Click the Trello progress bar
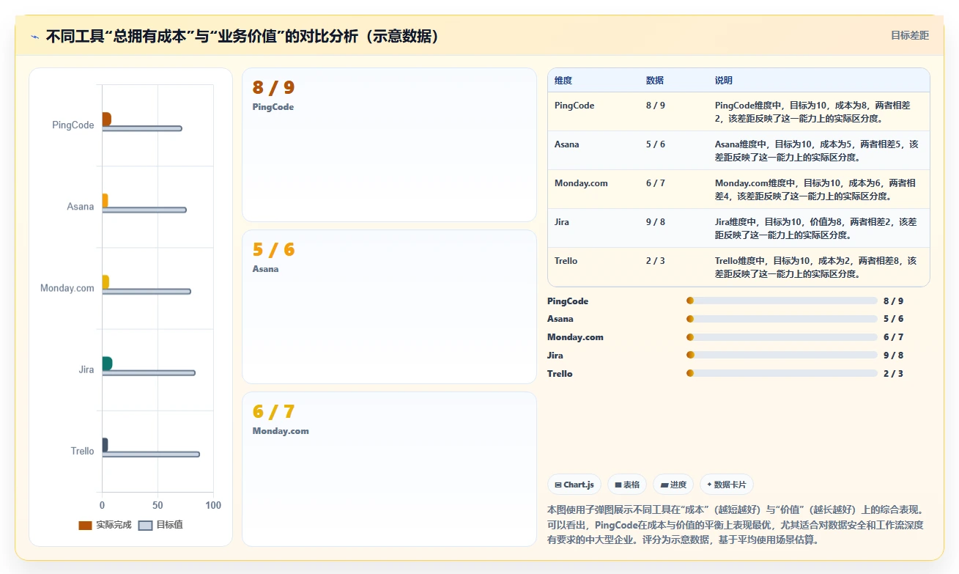The height and width of the screenshot is (574, 959). [x=782, y=373]
